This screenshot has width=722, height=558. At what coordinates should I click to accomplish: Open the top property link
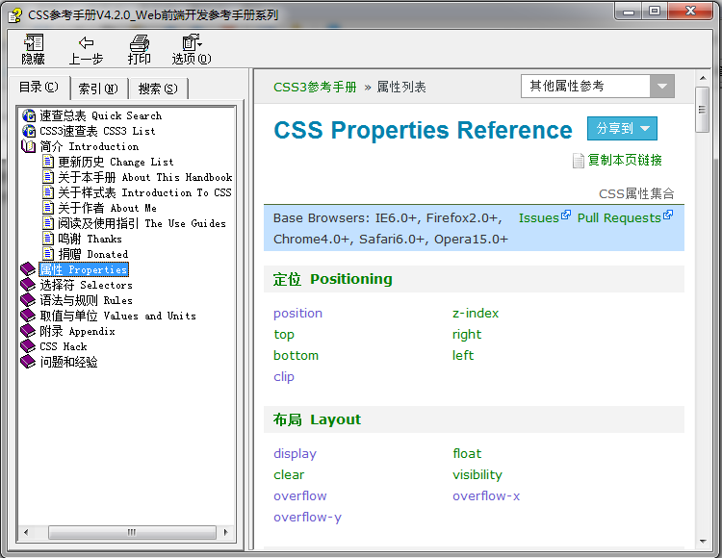284,335
